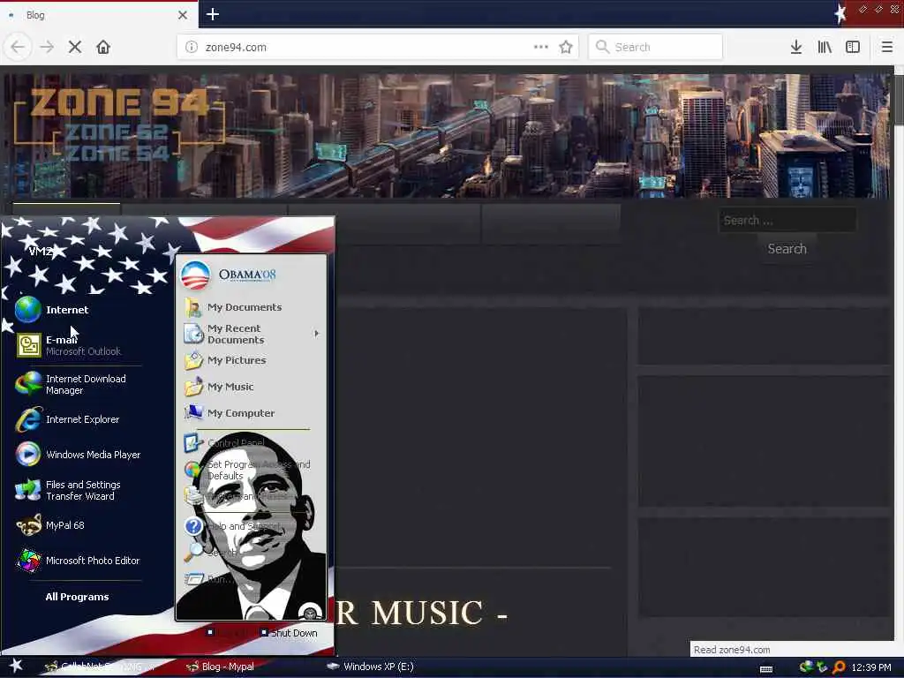Click the browser Search box
The width and height of the screenshot is (904, 678).
click(656, 47)
